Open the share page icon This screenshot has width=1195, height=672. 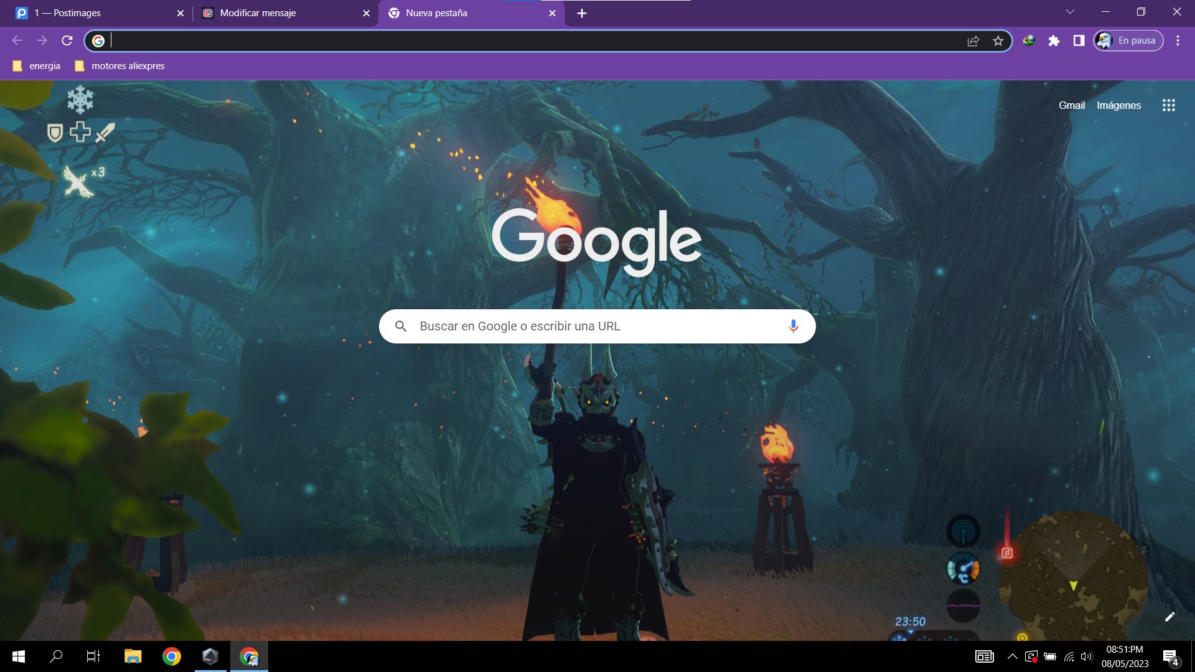tap(973, 41)
